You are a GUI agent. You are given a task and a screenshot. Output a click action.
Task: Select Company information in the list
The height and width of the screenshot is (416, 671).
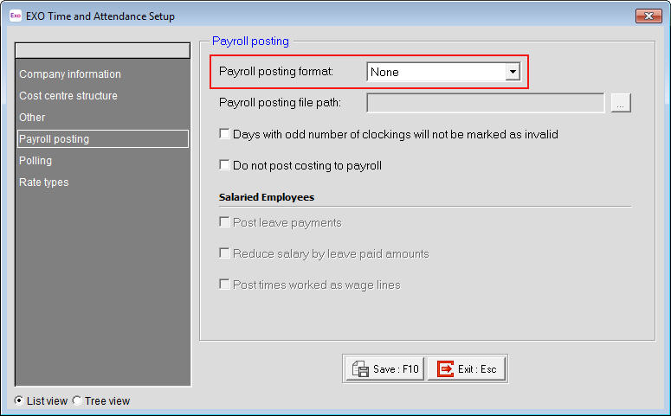pos(103,74)
